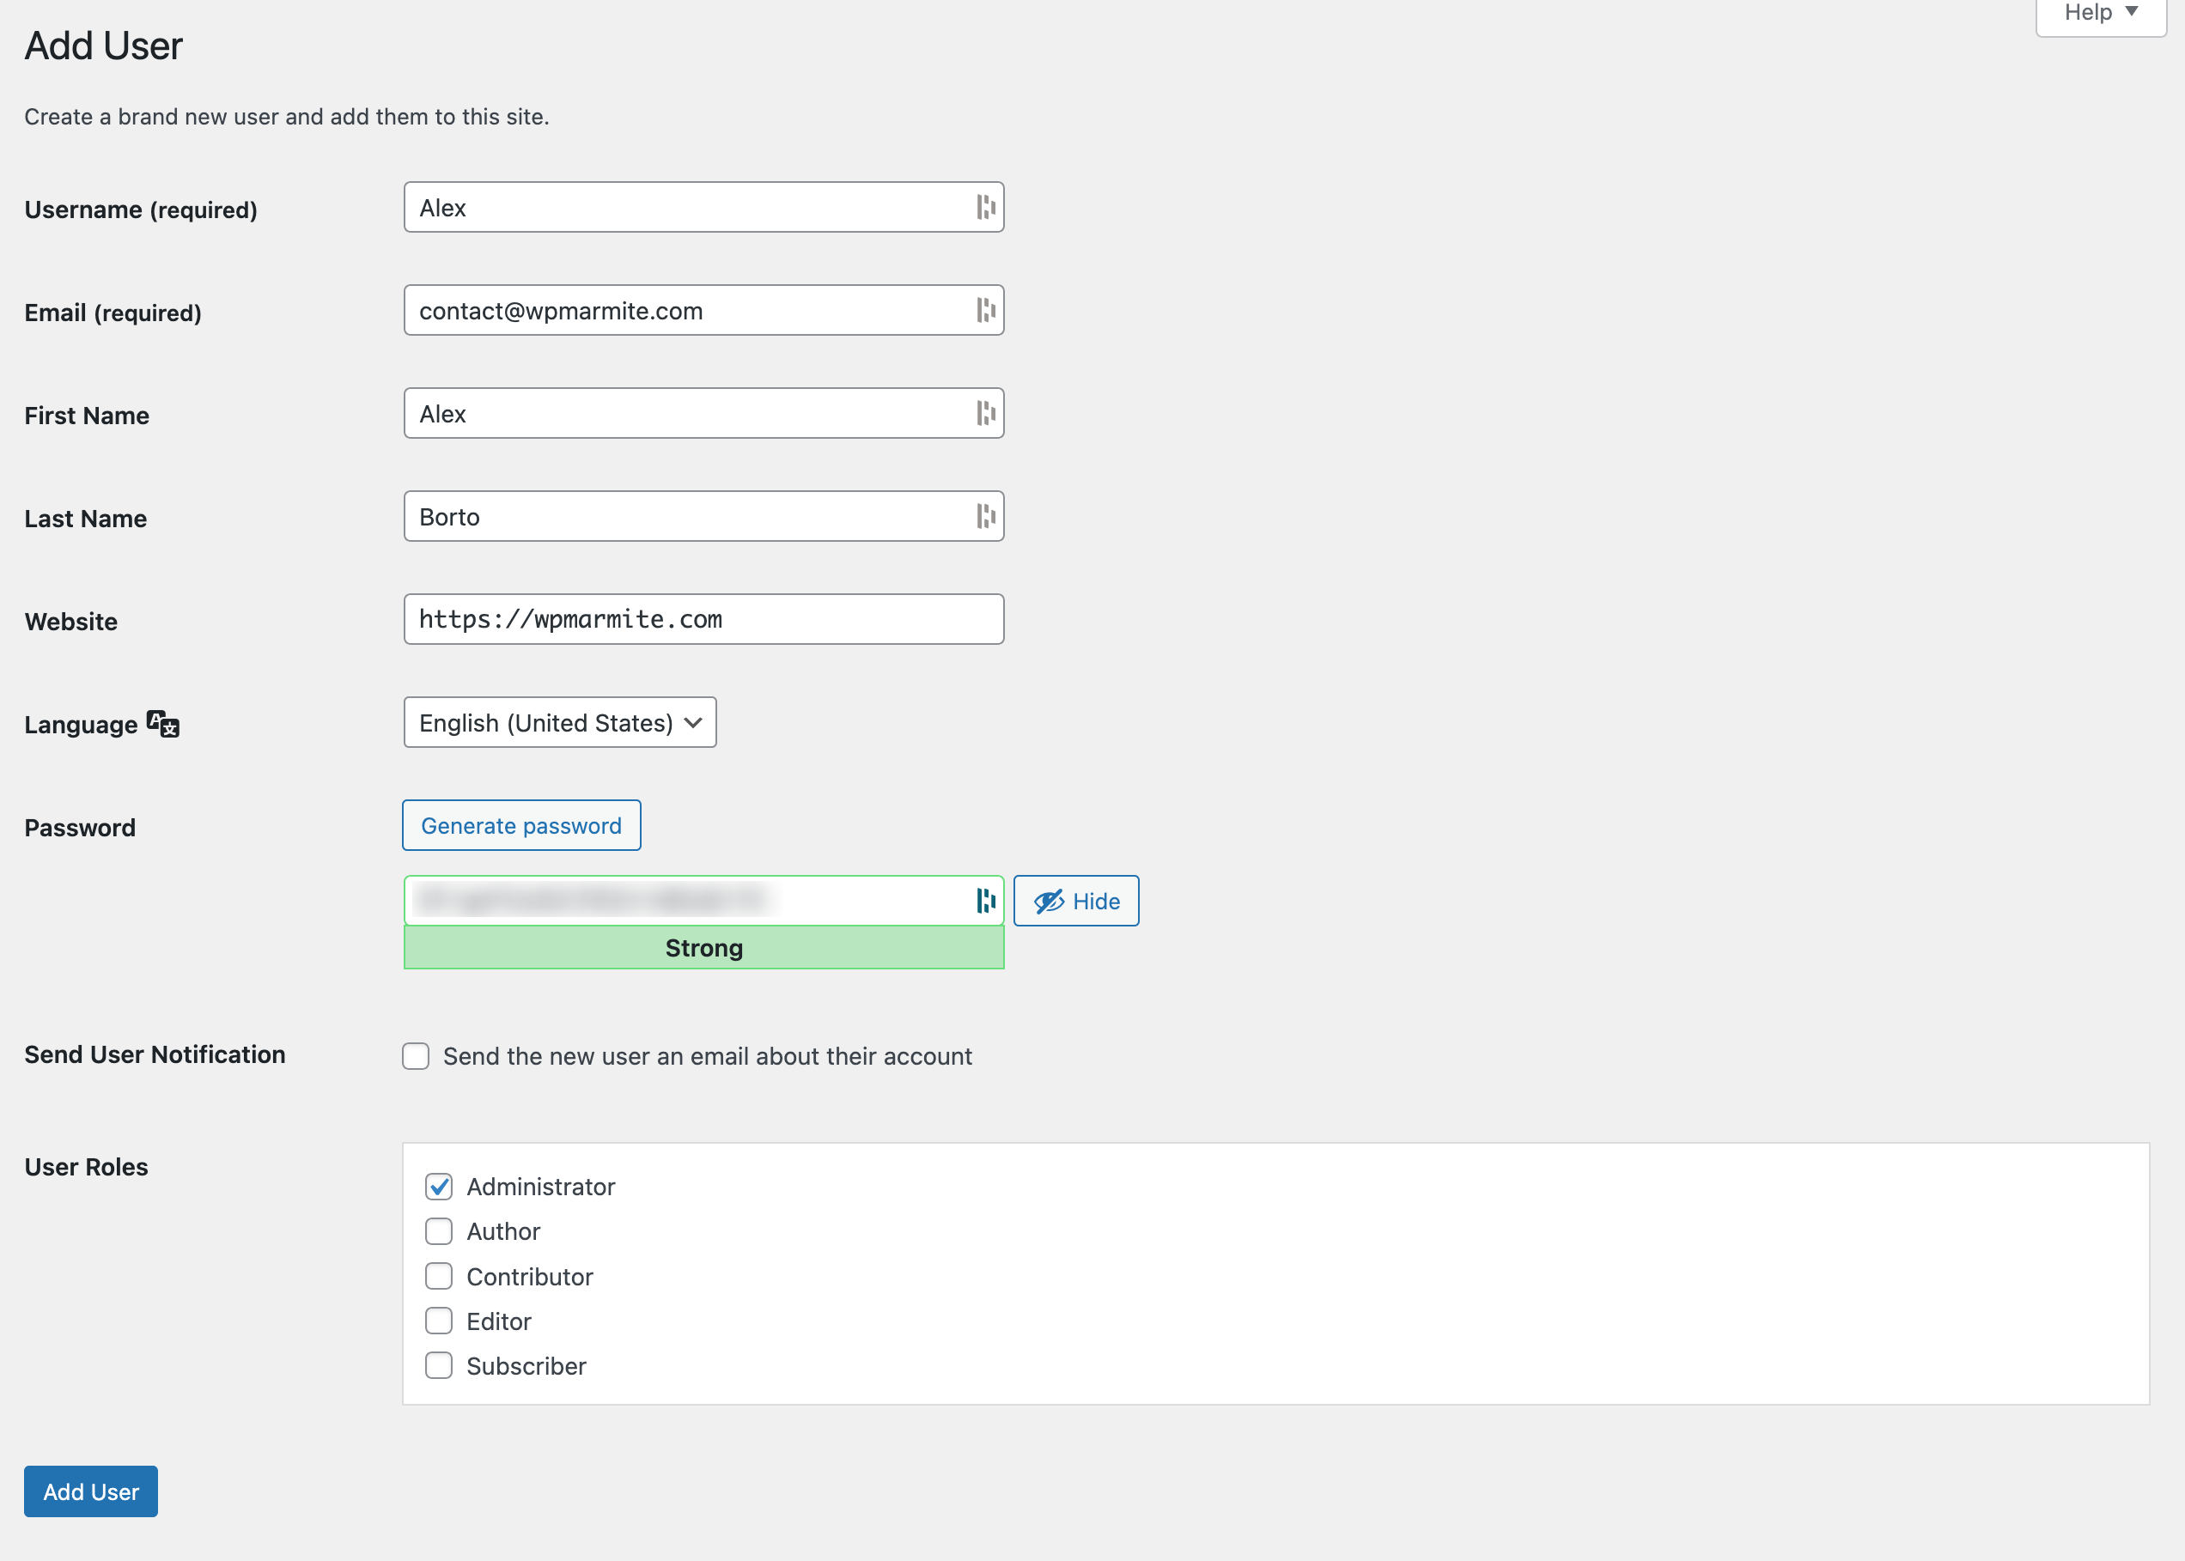Viewport: 2185px width, 1561px height.
Task: Focus the Website URL input field
Action: point(703,619)
